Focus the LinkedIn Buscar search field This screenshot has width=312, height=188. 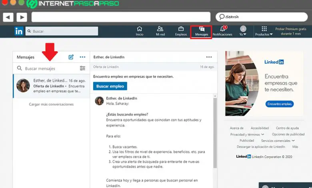click(62, 31)
